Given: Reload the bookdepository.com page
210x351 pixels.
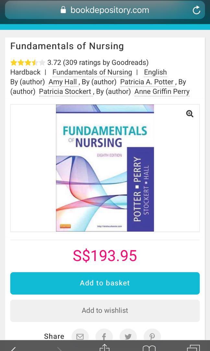Looking at the screenshot, I should pyautogui.click(x=196, y=10).
